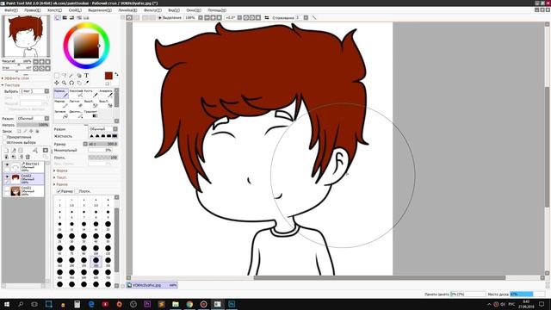Viewport: 551px width, 310px height.
Task: Choose the Ластик eraser tool
Action: [76, 103]
